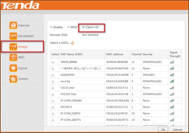This screenshot has height=133, width=189.
Task: Click the Internet sidebar icon
Action: (13, 25)
